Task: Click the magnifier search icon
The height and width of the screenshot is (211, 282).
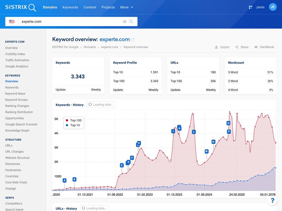Action: [x=131, y=21]
